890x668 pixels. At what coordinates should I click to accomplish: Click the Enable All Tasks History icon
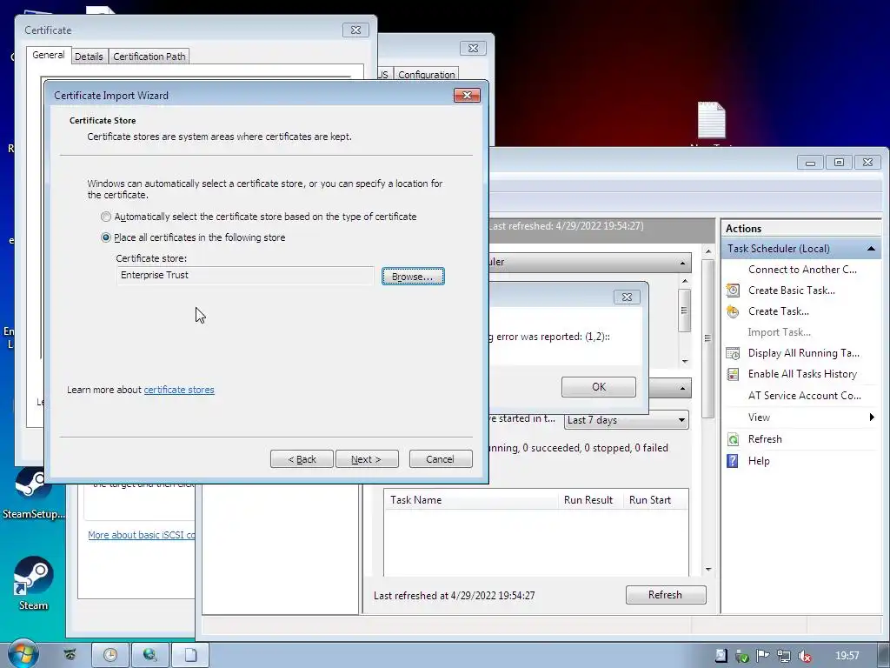[x=733, y=374]
